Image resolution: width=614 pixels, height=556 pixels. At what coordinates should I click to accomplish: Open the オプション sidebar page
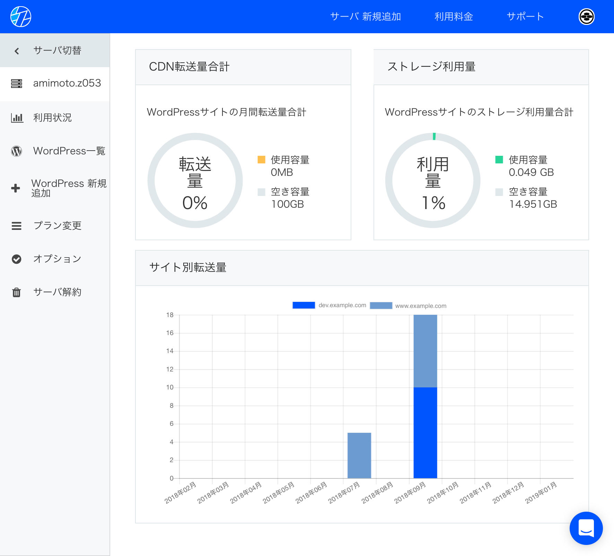click(x=55, y=259)
